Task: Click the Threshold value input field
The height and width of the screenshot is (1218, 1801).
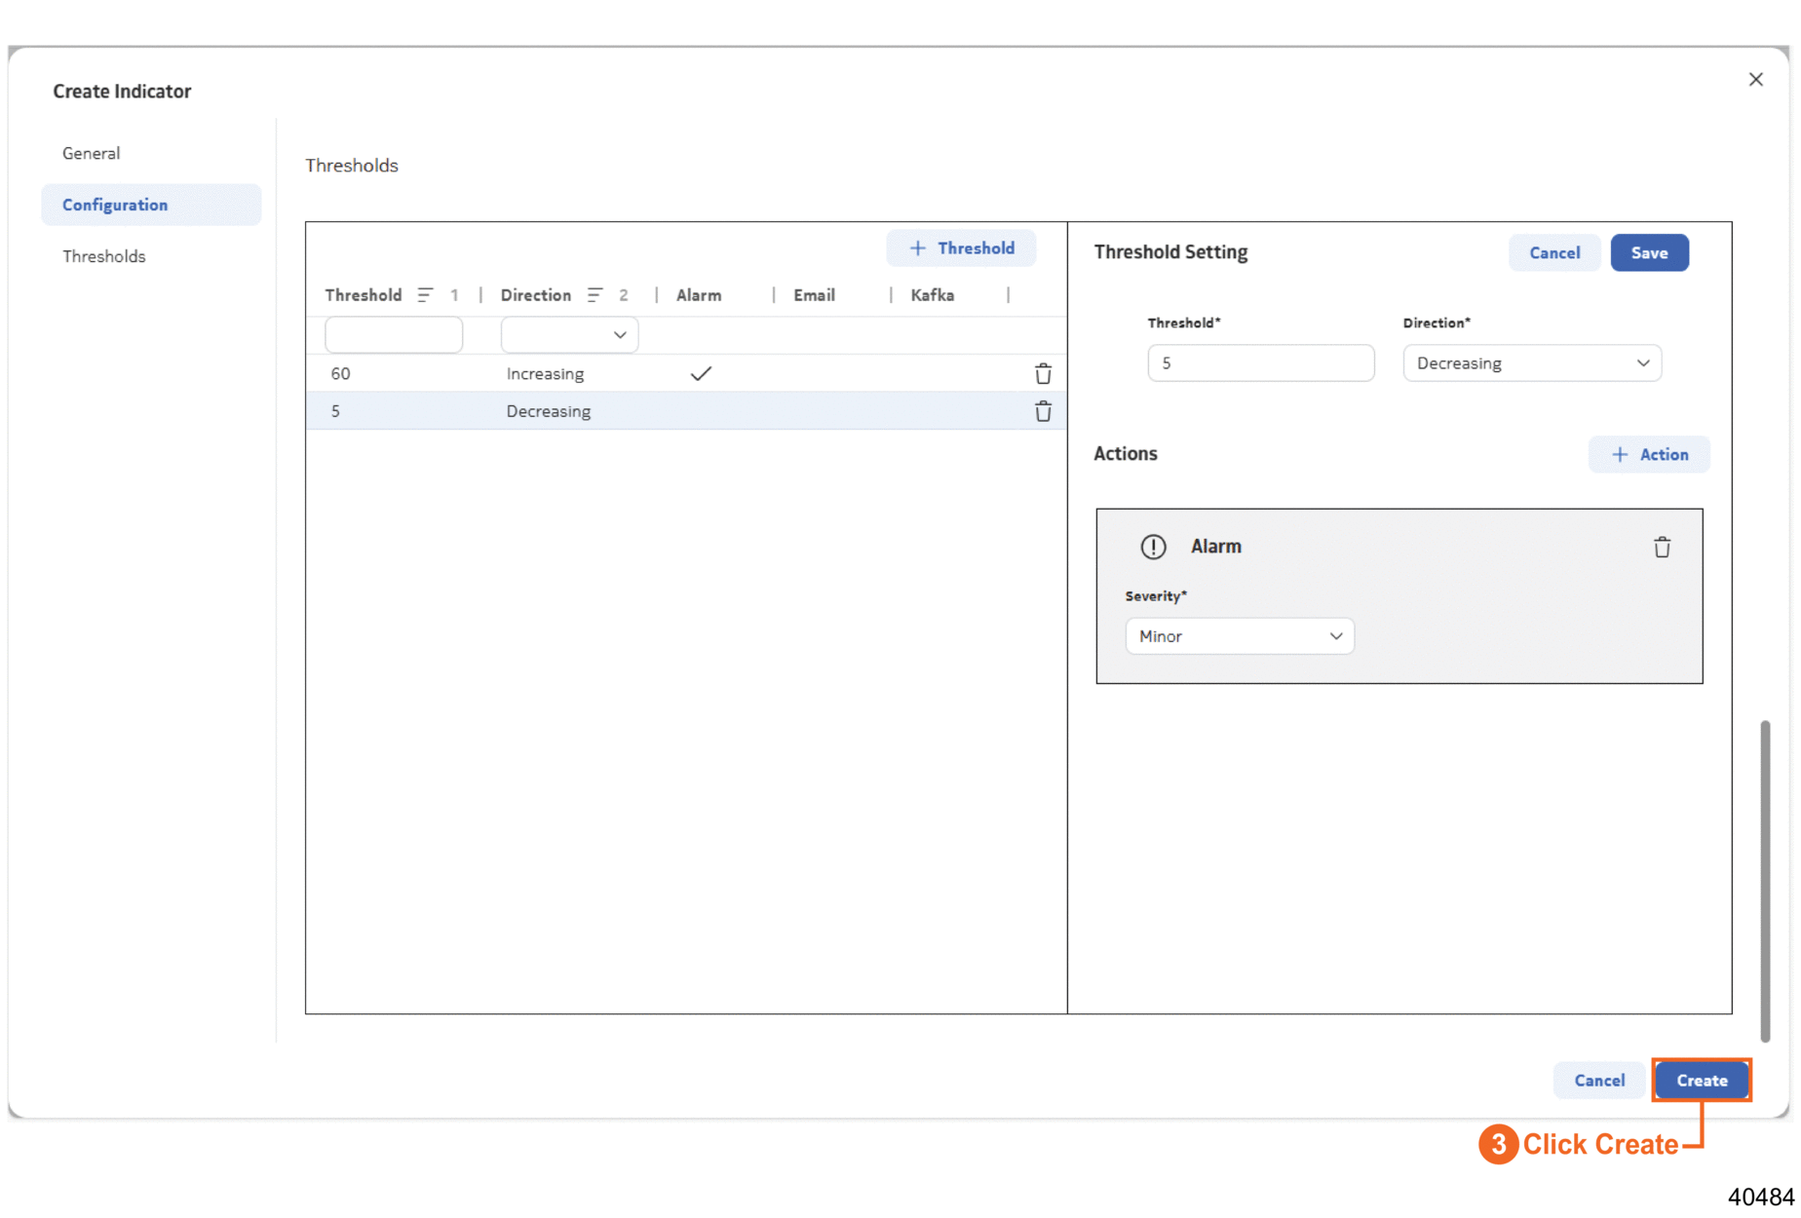Action: tap(1260, 363)
